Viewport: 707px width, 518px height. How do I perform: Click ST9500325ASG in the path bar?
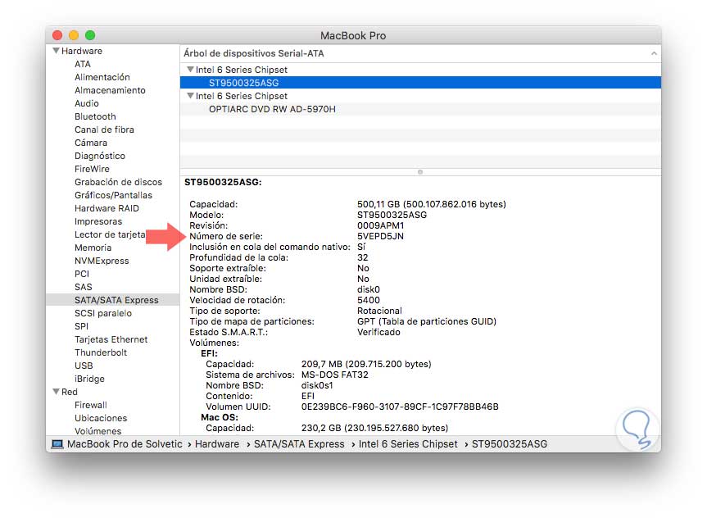[510, 444]
